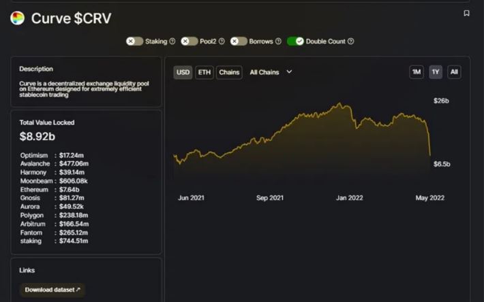This screenshot has height=302, width=484.
Task: Click the $6.5b axis label
Action: tap(442, 164)
